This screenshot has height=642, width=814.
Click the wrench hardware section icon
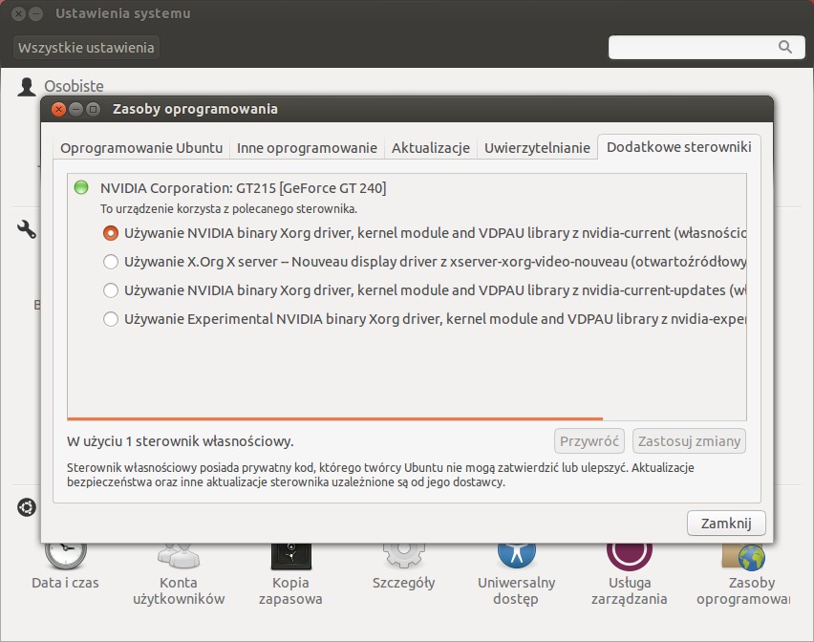pos(27,229)
